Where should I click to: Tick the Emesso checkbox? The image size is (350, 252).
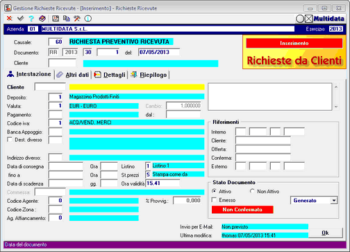coord(214,199)
